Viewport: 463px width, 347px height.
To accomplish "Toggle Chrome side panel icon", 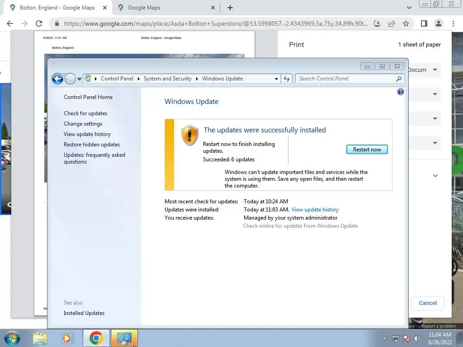I will click(x=424, y=23).
